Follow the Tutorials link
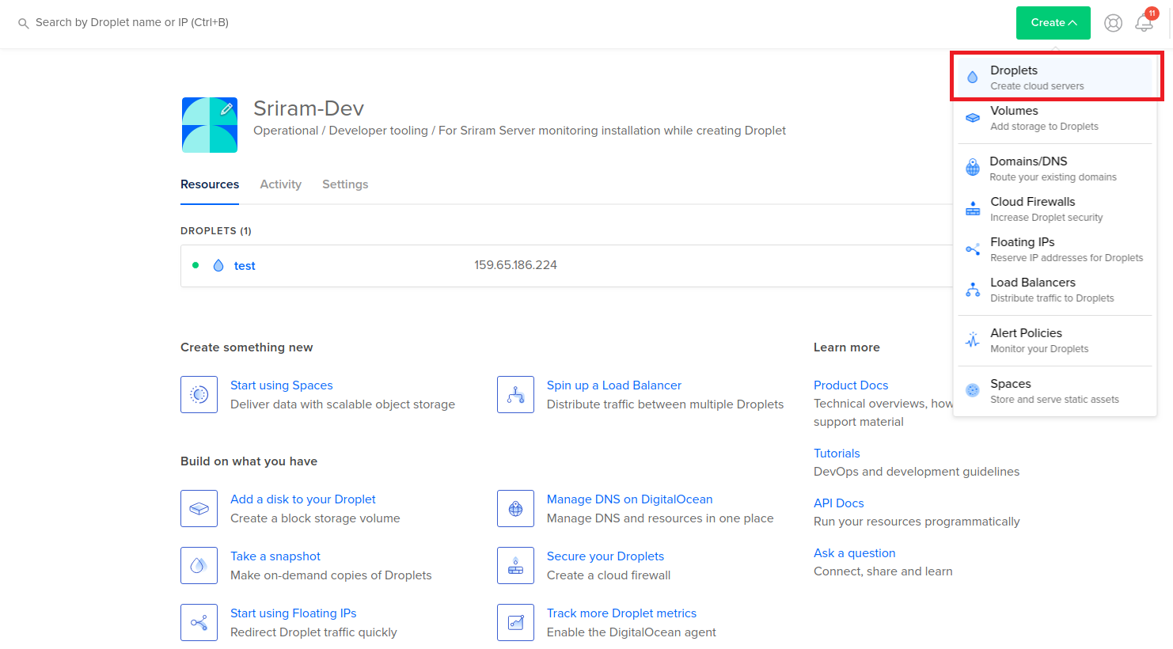This screenshot has width=1173, height=649. pyautogui.click(x=837, y=454)
